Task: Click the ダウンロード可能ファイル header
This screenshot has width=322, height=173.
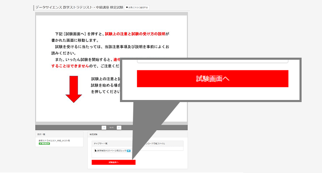Action: (x=154, y=144)
